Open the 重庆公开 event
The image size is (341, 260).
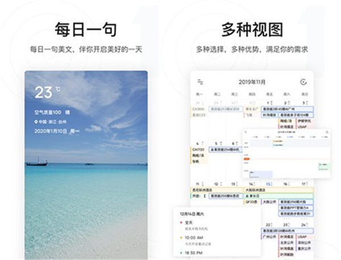(304, 249)
